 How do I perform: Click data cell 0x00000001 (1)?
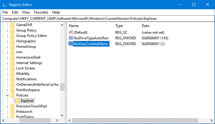pyautogui.click(x=153, y=44)
